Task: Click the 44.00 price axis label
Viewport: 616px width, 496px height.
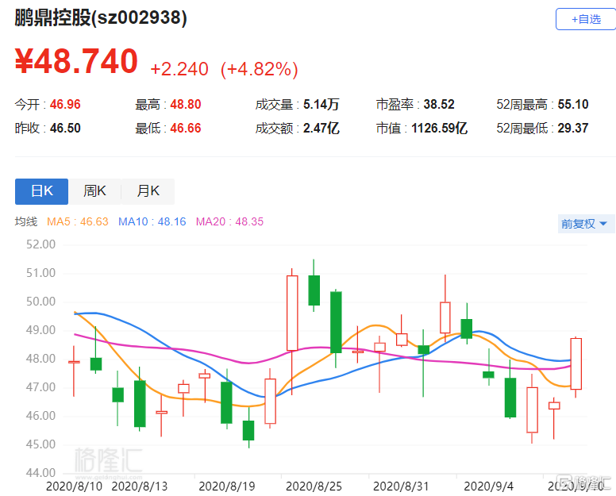Action: coord(40,473)
